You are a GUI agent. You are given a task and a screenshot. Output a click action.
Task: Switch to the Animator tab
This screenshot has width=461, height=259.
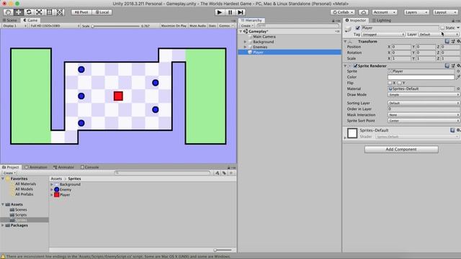tap(64, 167)
